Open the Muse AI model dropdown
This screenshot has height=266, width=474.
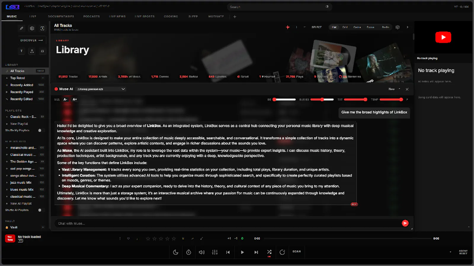101,89
